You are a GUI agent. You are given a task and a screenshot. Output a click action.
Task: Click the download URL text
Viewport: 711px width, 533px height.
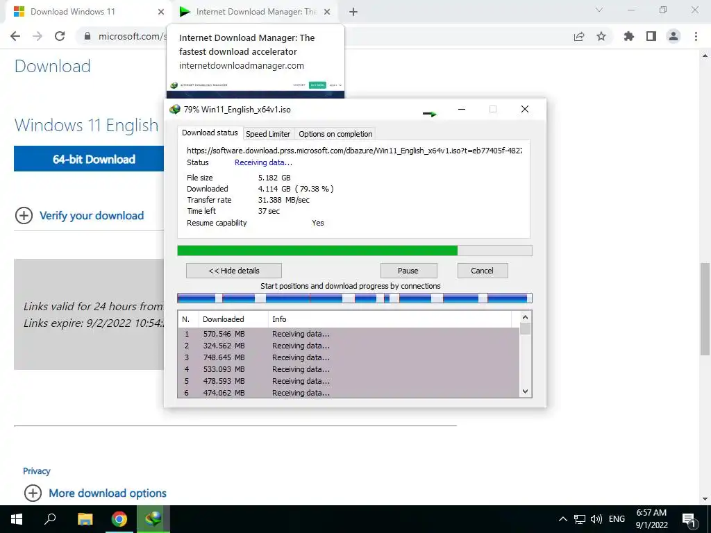tap(354, 151)
